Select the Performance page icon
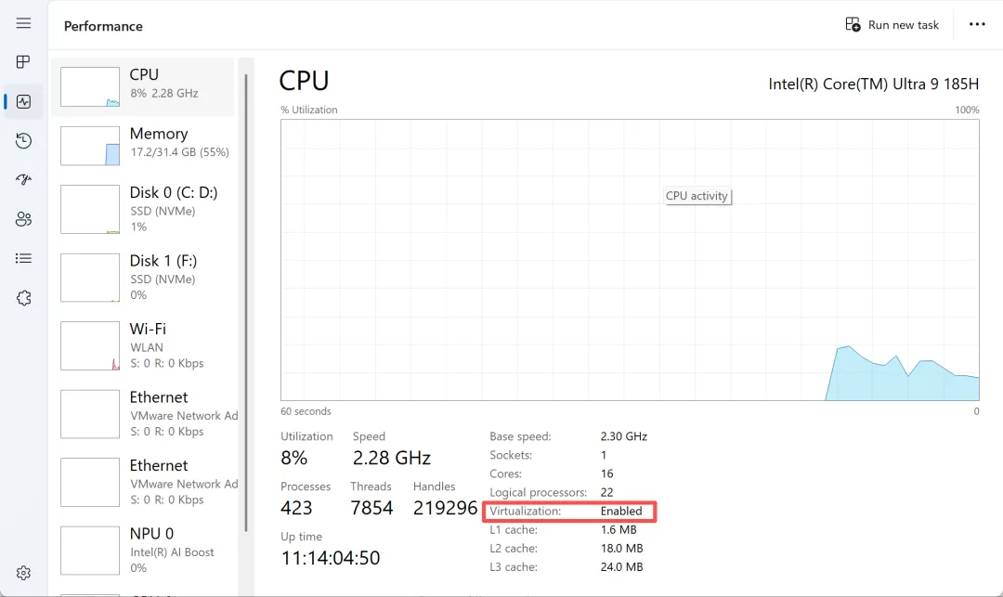The width and height of the screenshot is (1003, 597). pyautogui.click(x=23, y=101)
